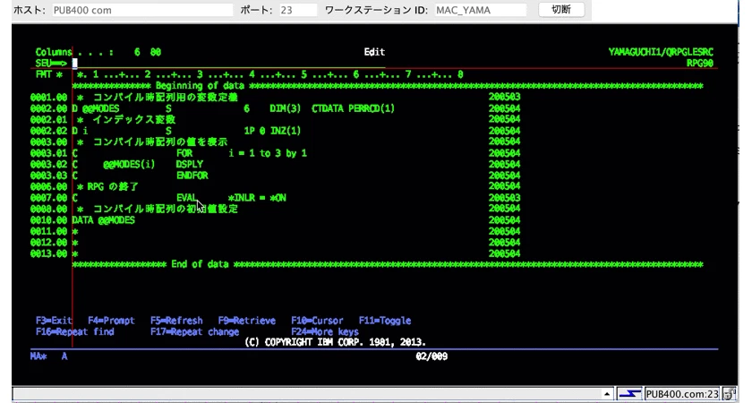Click the @@MODES(i) factor text
The image size is (752, 403).
coord(129,164)
